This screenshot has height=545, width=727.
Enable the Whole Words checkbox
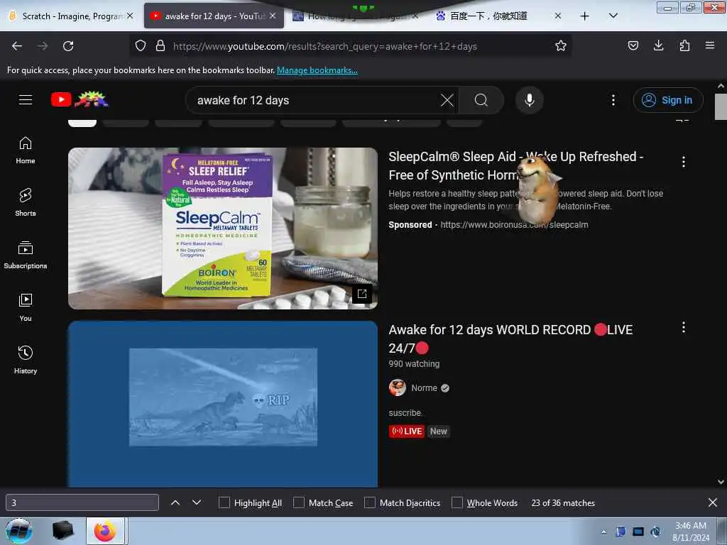[457, 502]
